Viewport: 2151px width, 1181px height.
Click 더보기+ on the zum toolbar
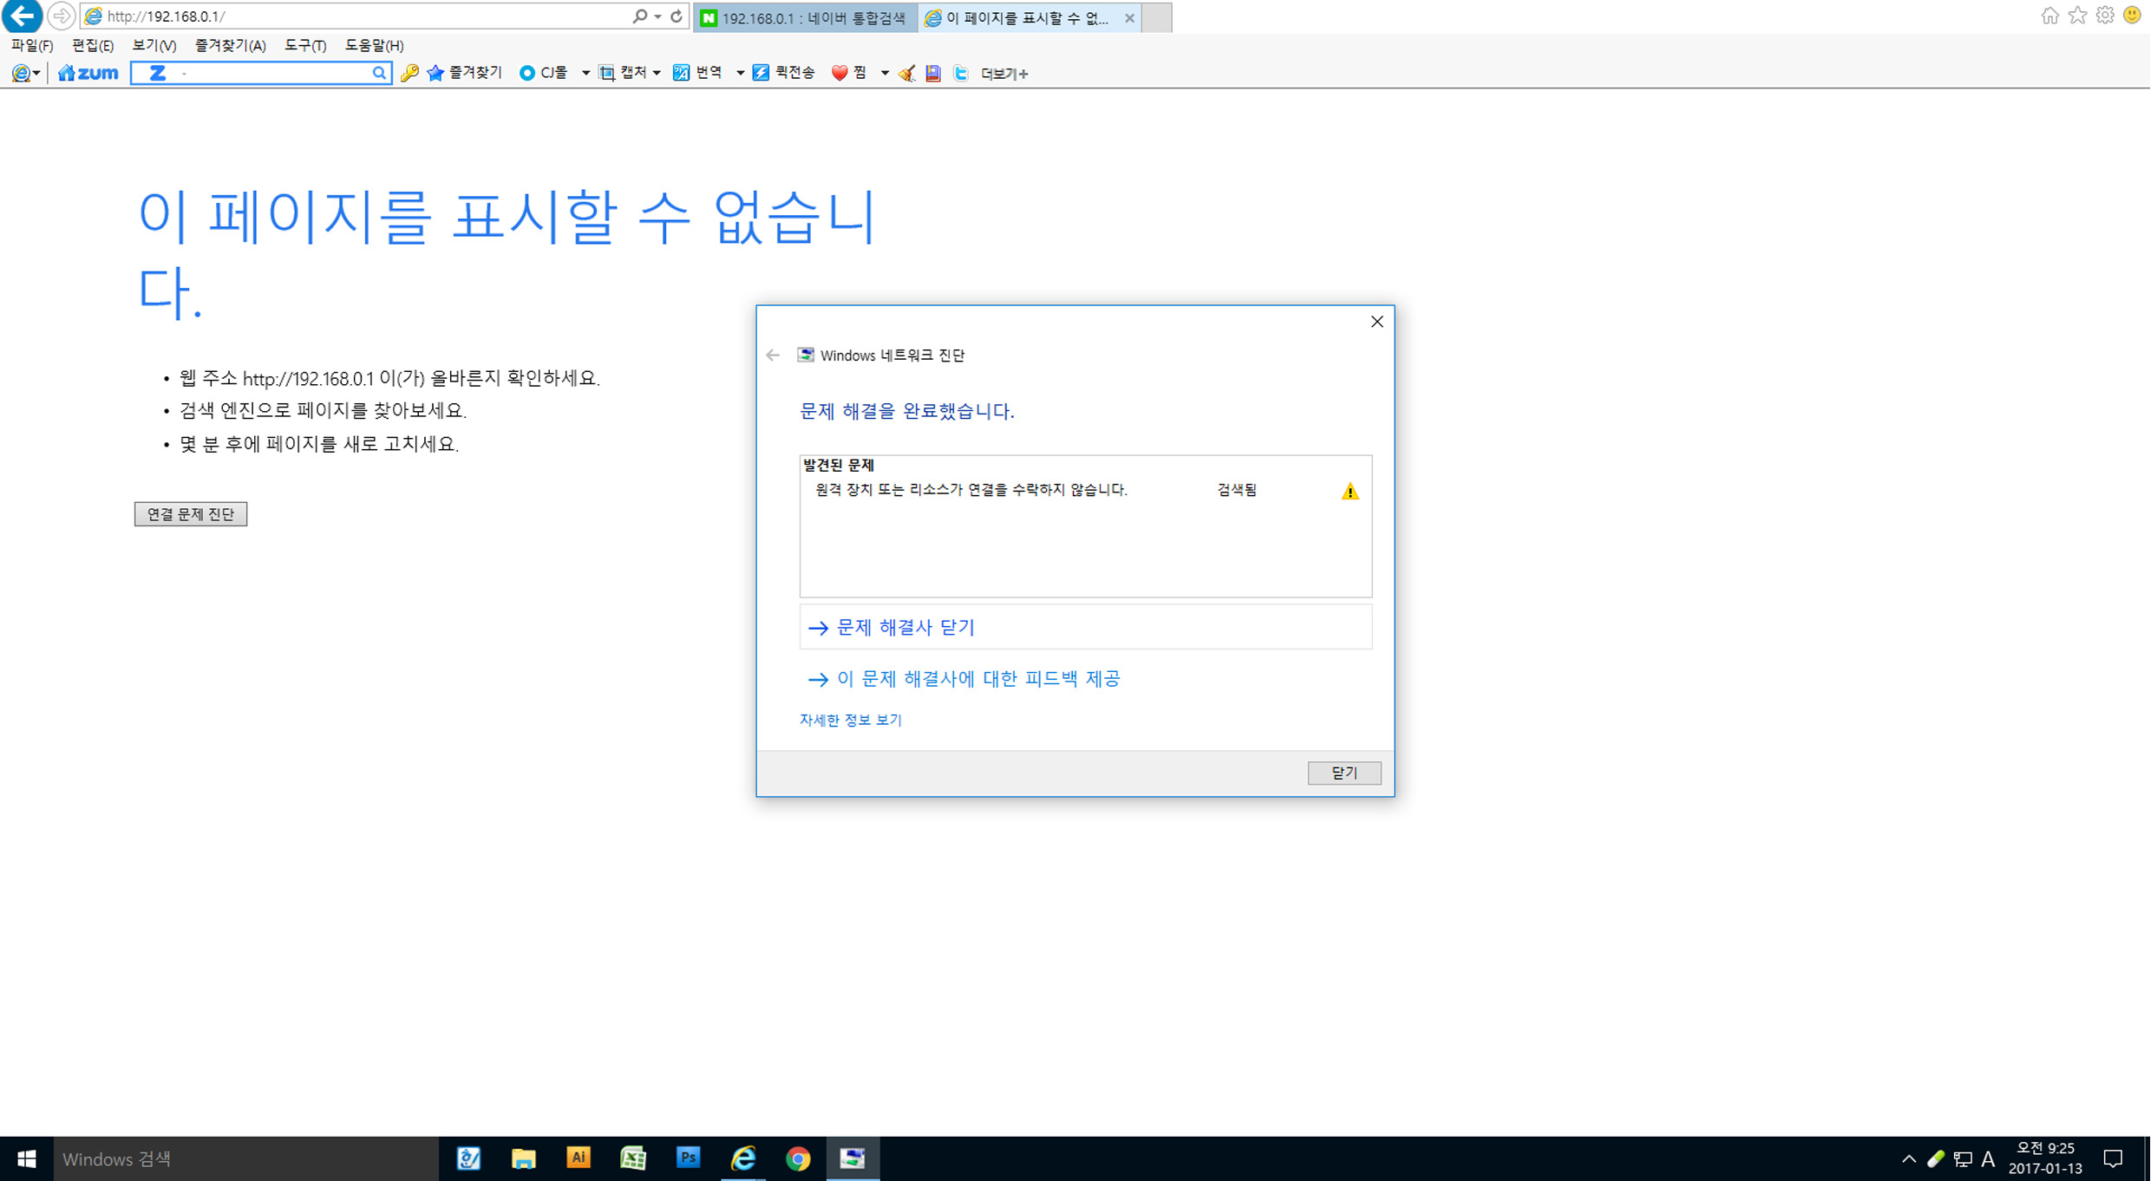(x=1004, y=74)
